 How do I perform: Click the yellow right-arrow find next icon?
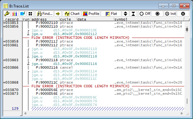click(58, 14)
